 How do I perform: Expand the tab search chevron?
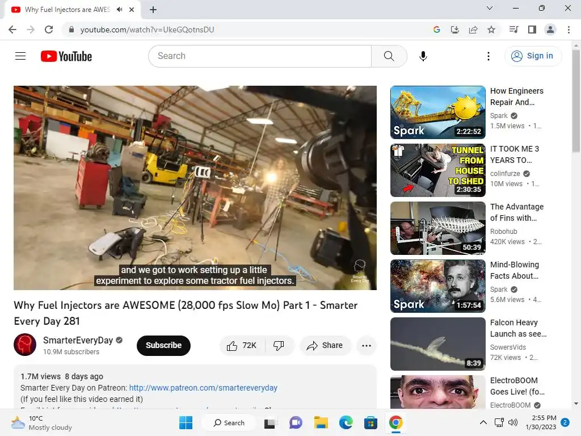(x=490, y=8)
